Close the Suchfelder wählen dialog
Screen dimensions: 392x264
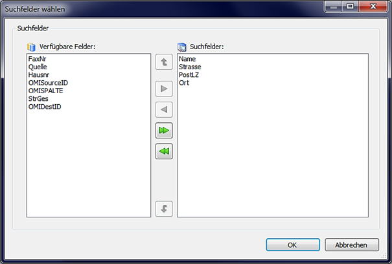tap(373, 6)
